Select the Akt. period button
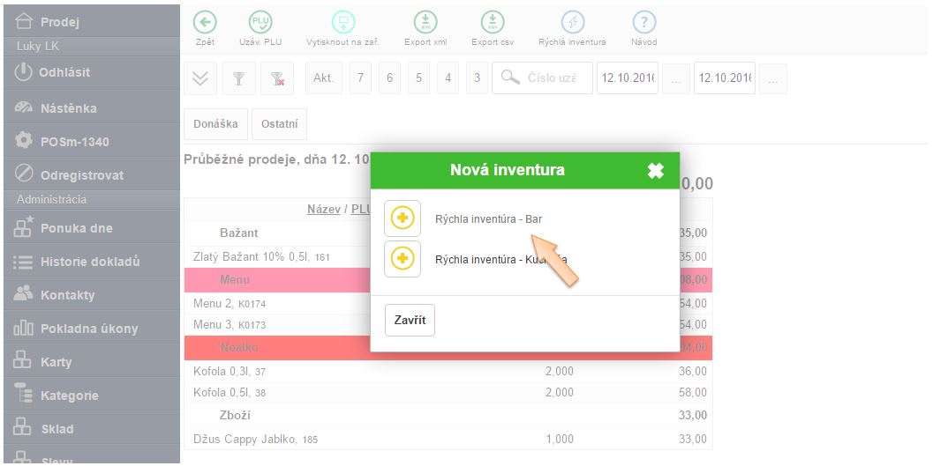This screenshot has height=466, width=933. tap(323, 78)
